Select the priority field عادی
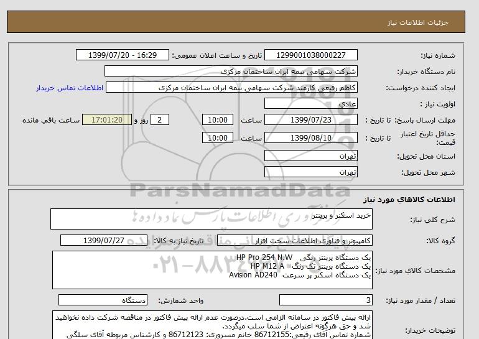The height and width of the screenshot is (339, 479). [x=310, y=103]
